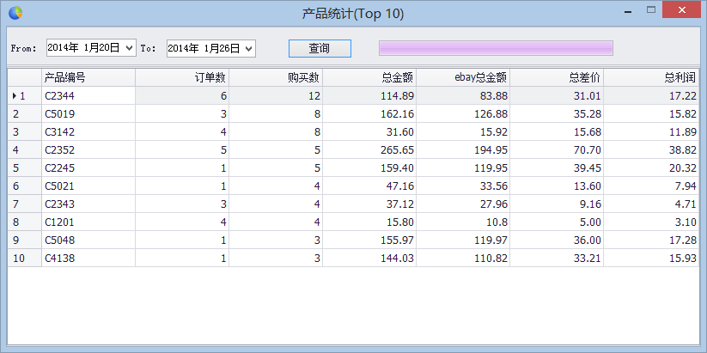Viewport: 707px width, 353px height.
Task: Sort by 总差价 column header
Action: pos(557,77)
